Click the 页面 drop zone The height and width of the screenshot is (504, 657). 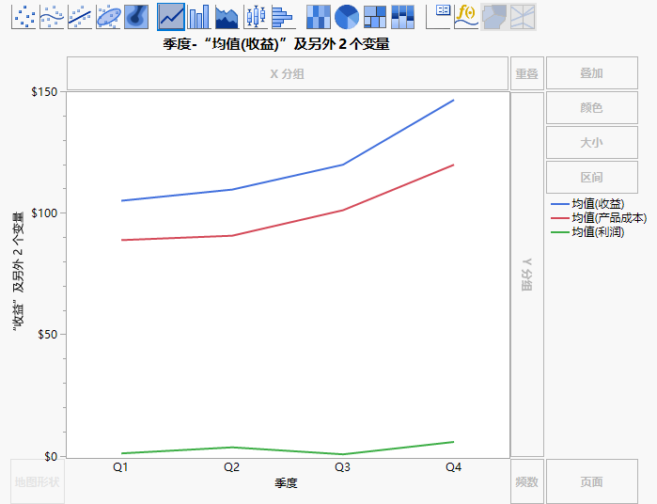click(592, 481)
